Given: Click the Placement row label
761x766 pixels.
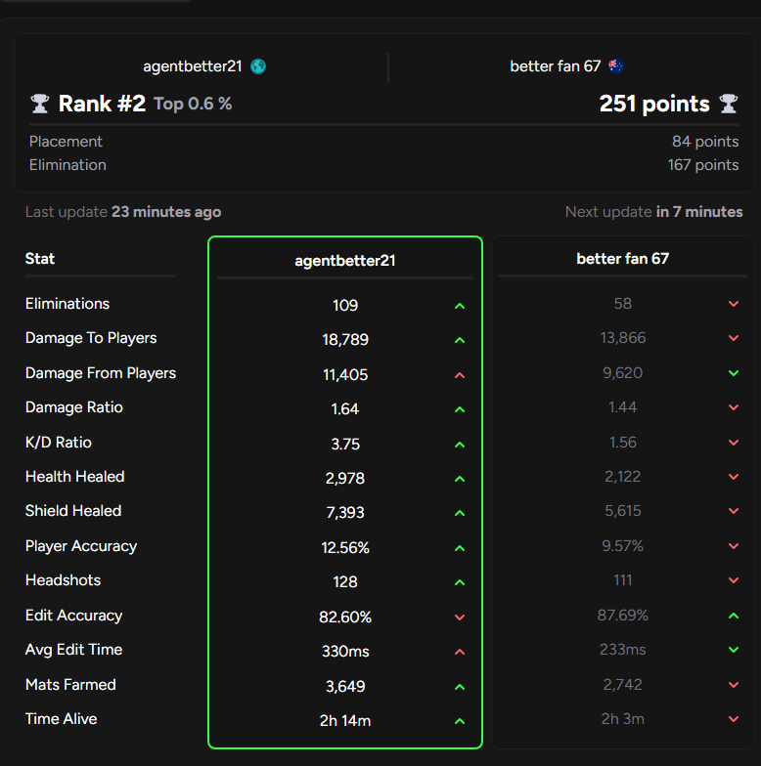Looking at the screenshot, I should point(67,142).
